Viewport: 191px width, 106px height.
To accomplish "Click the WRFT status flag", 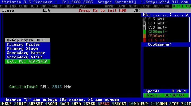I will click(x=57, y=6).
